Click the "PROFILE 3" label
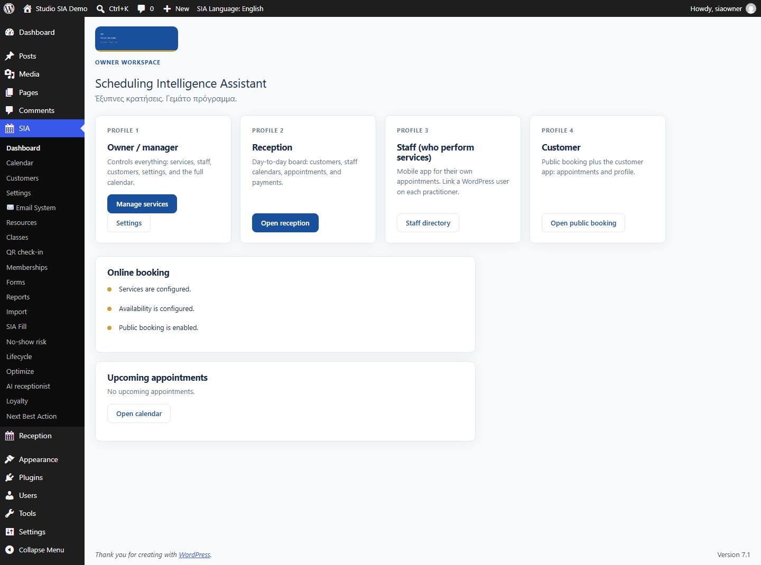Viewport: 761px width, 565px height. (x=413, y=130)
